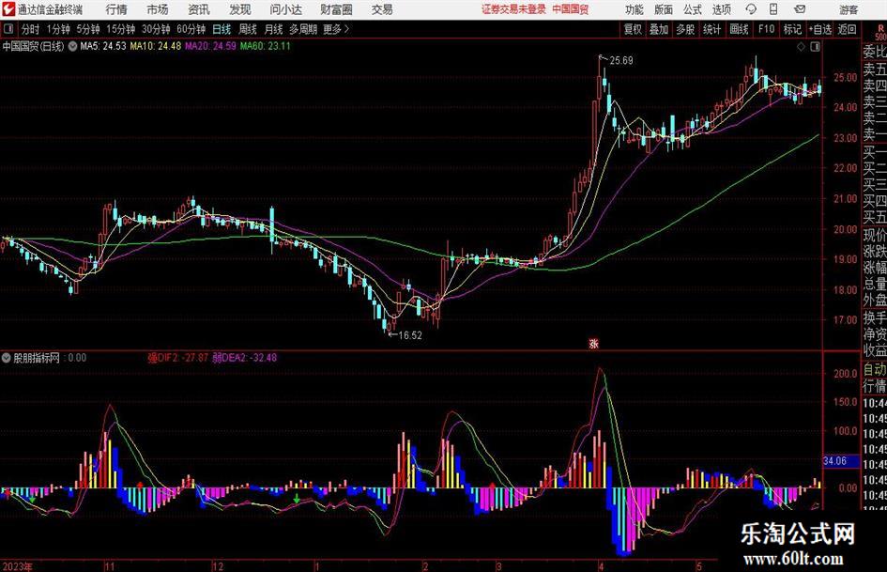
Task: Click the red 涨 marker below the chart
Action: pos(593,343)
